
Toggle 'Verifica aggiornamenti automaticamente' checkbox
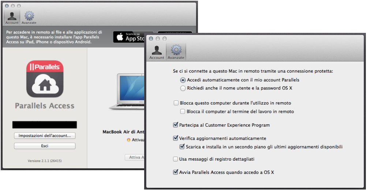click(176, 138)
